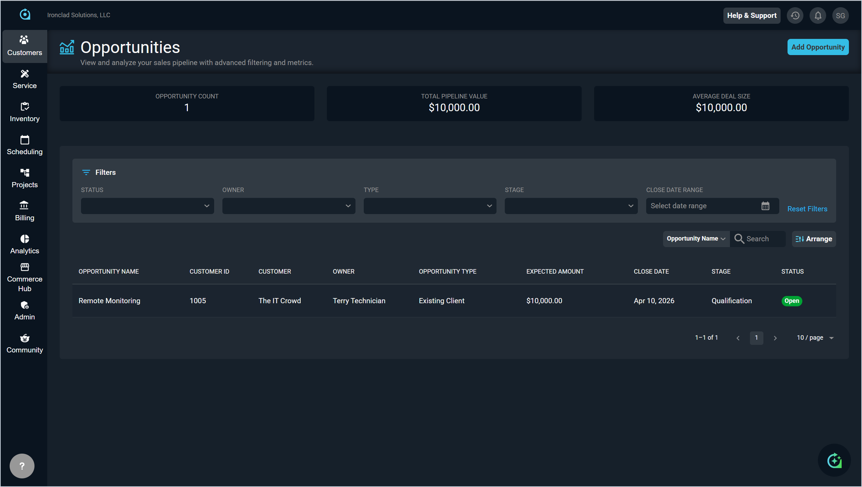Screen dimensions: 862x487
Task: Expand the Status filter dropdown
Action: pos(147,206)
